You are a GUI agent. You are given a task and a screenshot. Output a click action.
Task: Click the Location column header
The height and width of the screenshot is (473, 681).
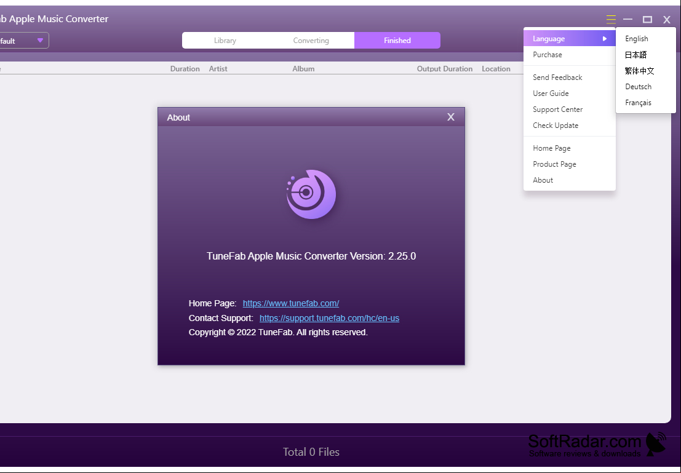pos(496,69)
